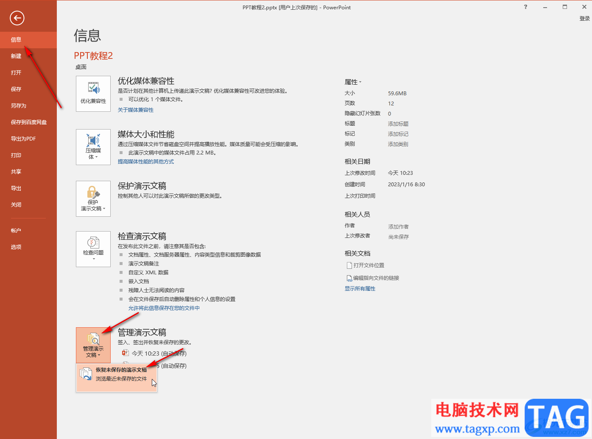Click the 优化兼容性 button
This screenshot has height=439, width=592.
(93, 94)
